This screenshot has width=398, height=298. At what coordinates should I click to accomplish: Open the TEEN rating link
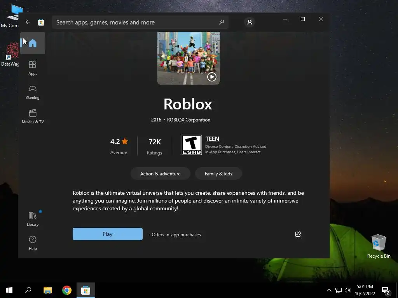(212, 139)
